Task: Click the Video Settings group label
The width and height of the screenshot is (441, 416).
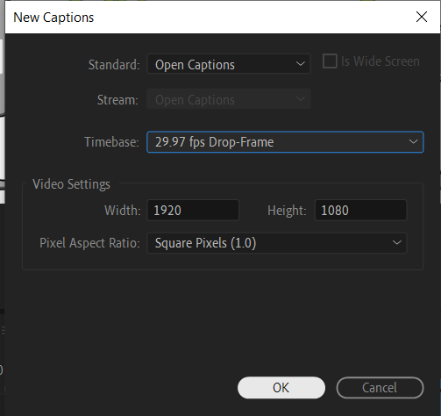Action: point(71,184)
